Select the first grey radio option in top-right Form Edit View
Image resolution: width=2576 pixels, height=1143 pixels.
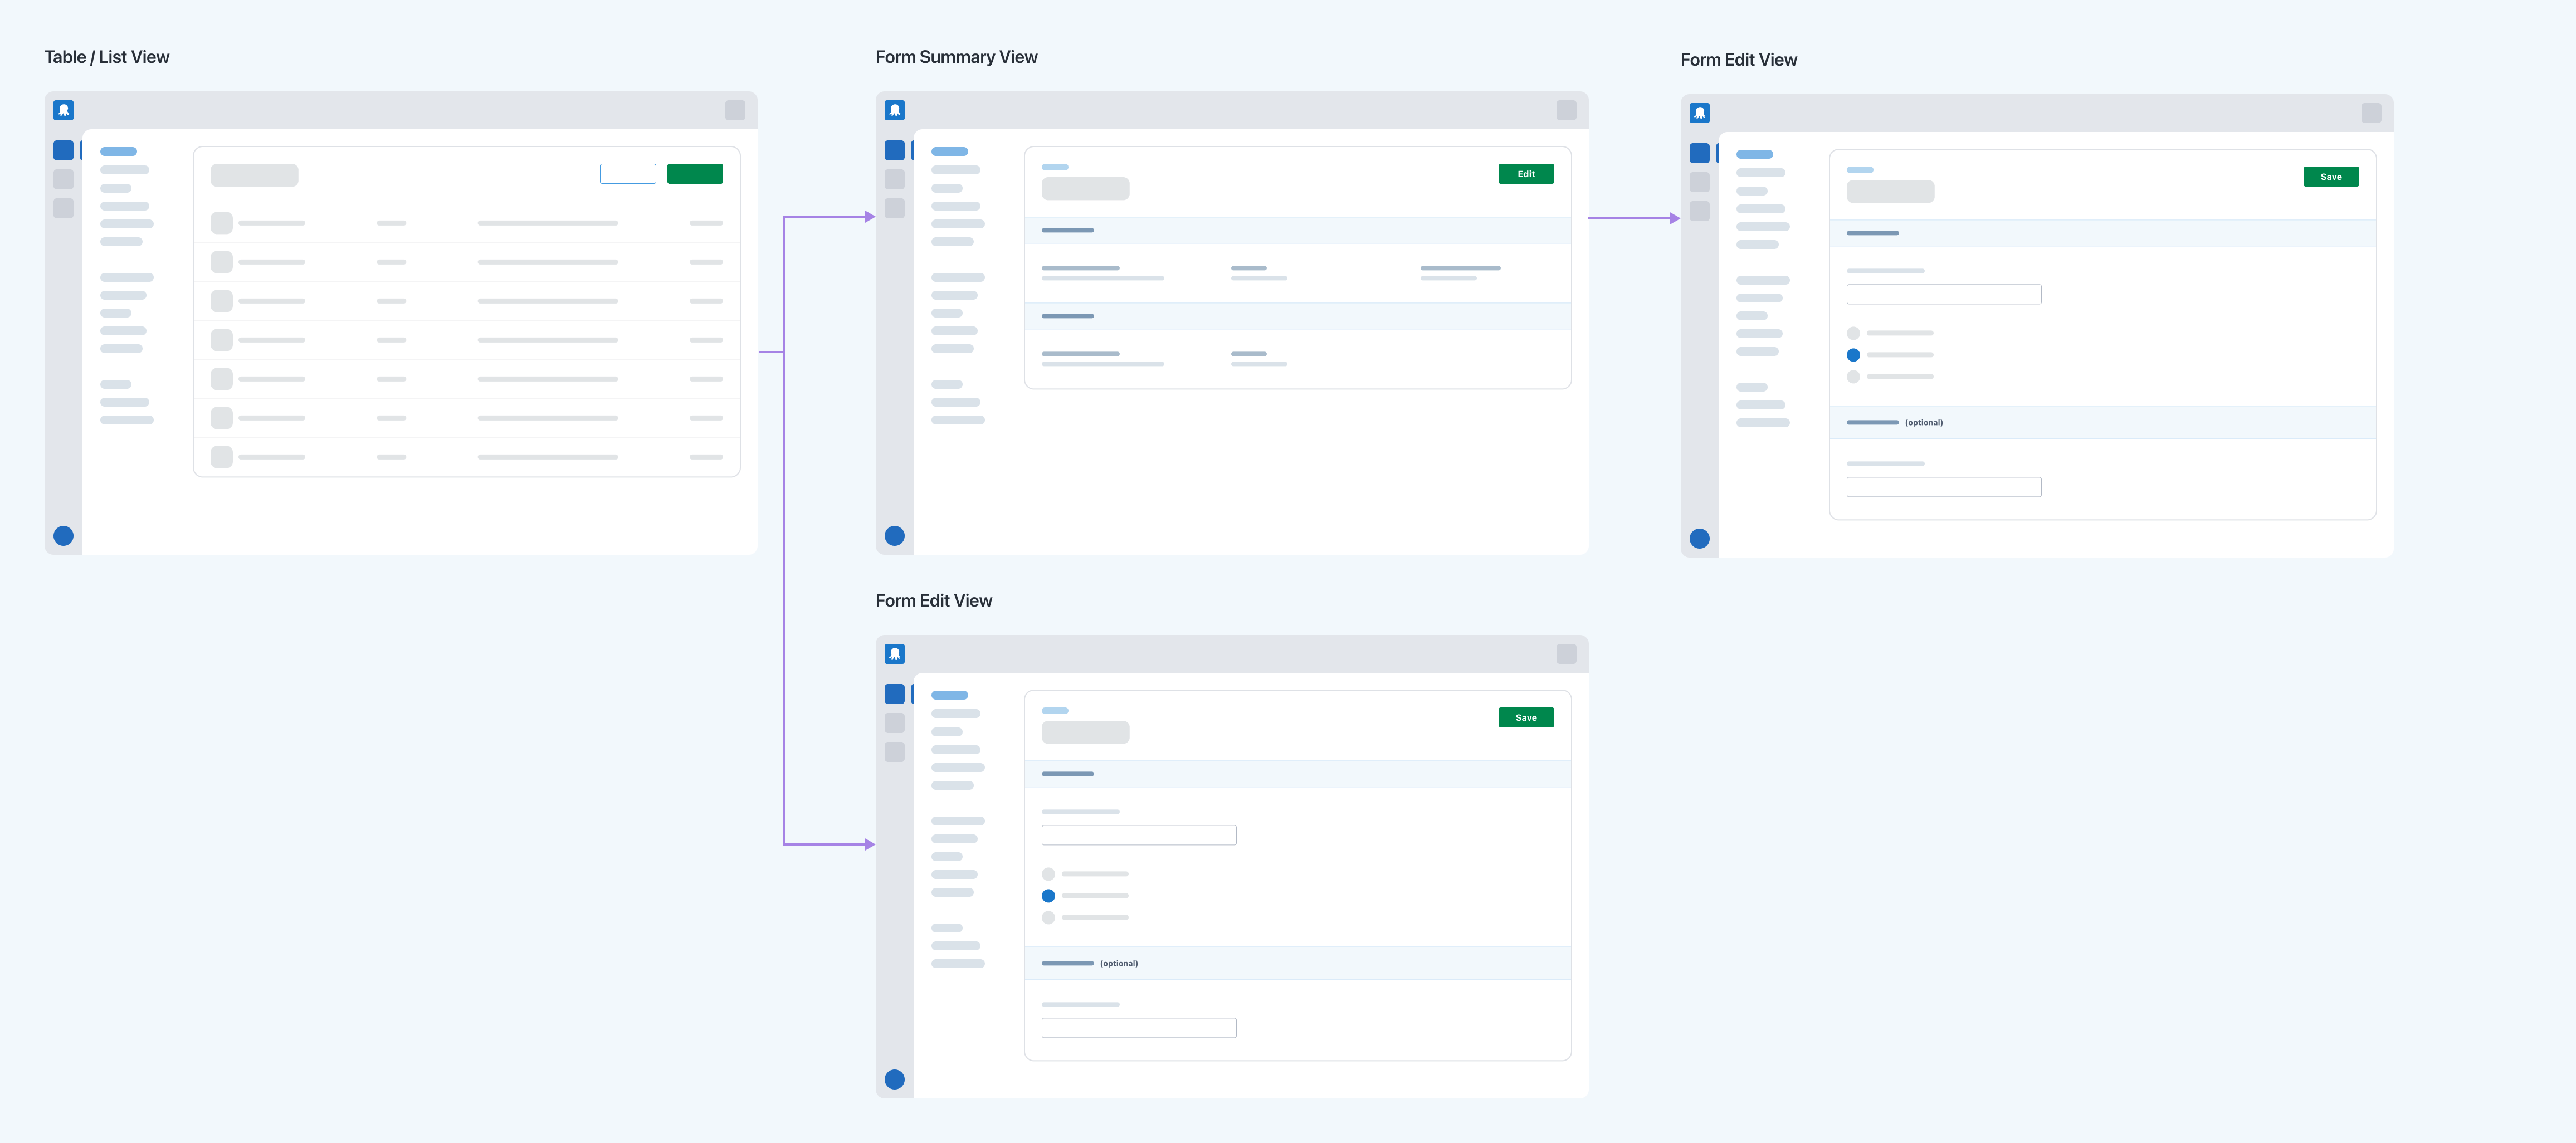click(x=1853, y=333)
